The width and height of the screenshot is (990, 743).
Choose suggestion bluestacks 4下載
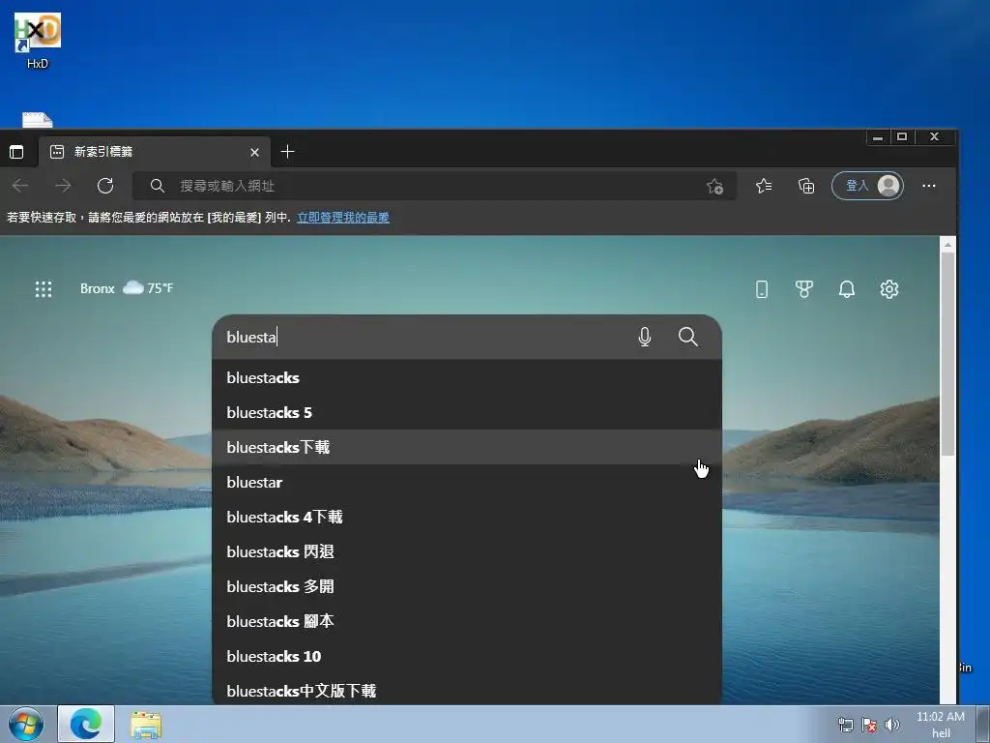point(467,517)
